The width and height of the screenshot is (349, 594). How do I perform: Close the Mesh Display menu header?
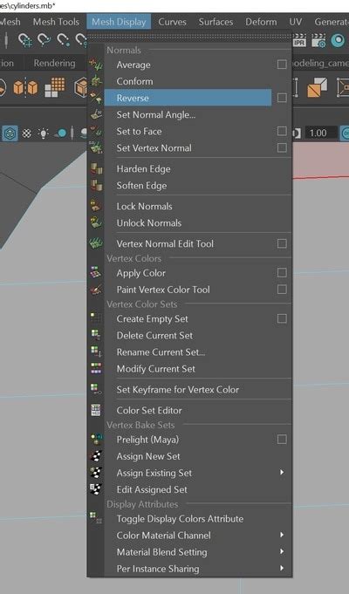pos(119,22)
